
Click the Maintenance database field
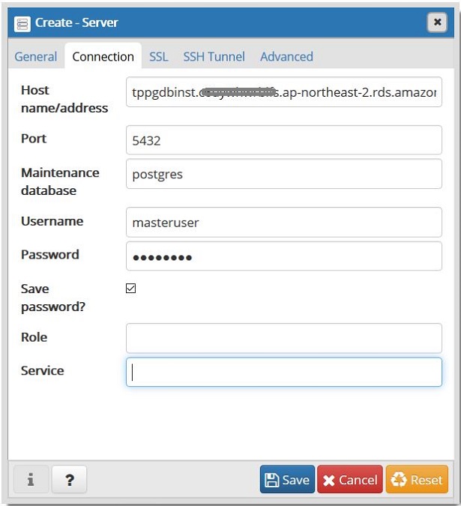point(284,174)
